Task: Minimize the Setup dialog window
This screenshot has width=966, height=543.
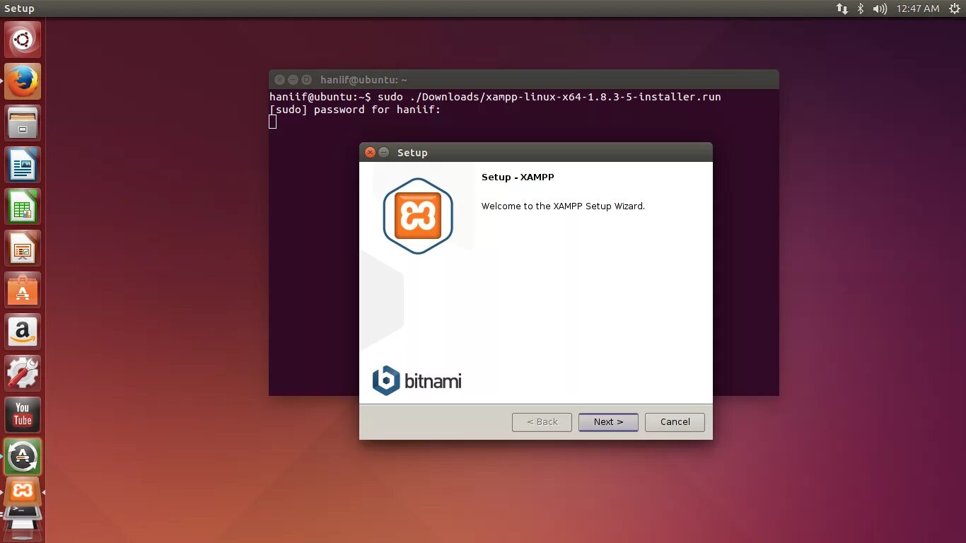Action: pos(384,153)
